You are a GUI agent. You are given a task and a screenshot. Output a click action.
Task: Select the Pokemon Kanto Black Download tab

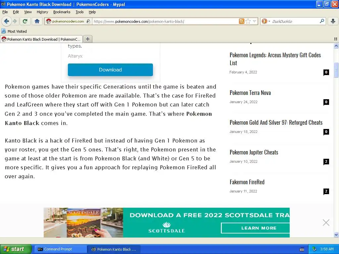(41, 39)
